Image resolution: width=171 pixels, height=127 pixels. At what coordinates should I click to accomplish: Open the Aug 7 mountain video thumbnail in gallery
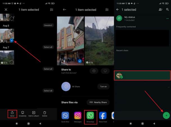tap(7, 58)
